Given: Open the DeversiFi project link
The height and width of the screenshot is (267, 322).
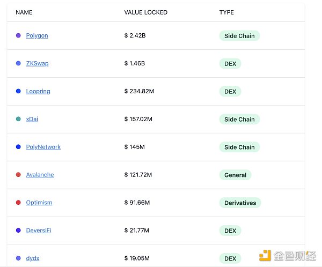Looking at the screenshot, I should 39,231.
